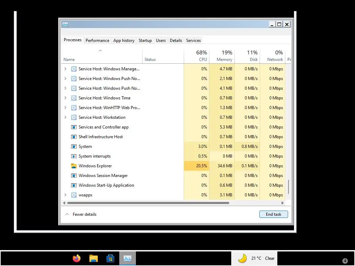Click the sort arrow above Name column
The width and height of the screenshot is (355, 266).
click(x=100, y=51)
